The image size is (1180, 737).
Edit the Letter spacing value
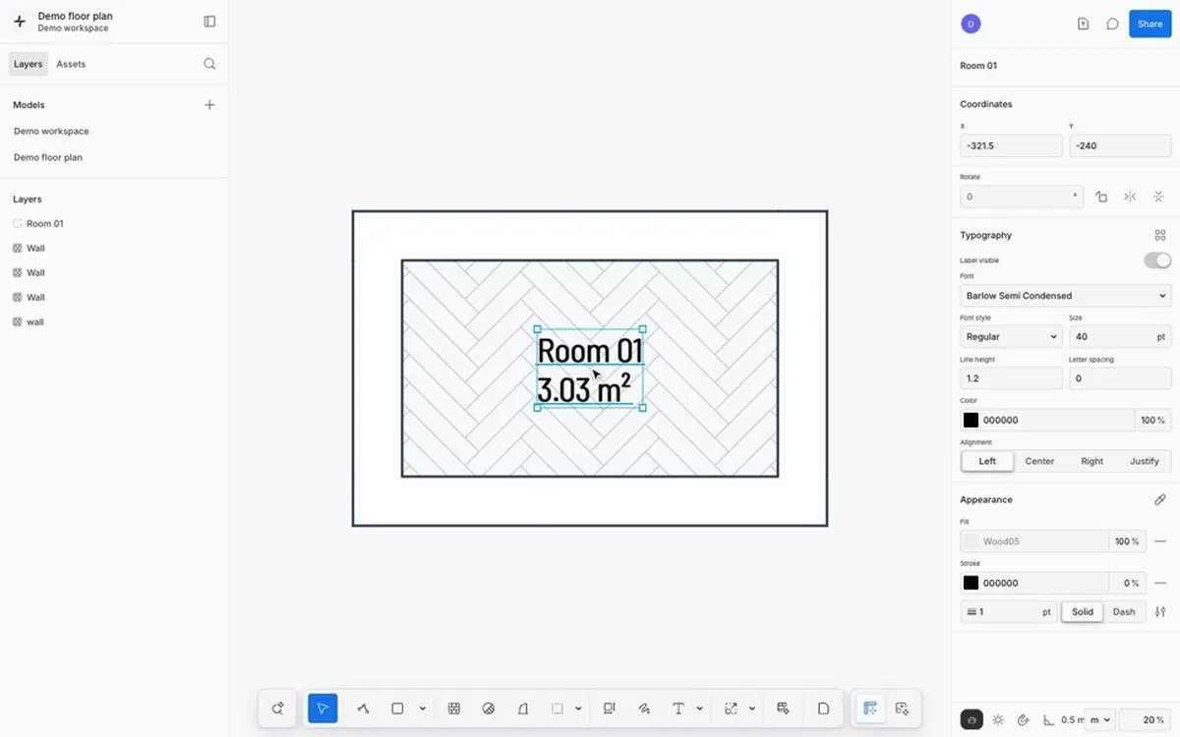coord(1120,378)
